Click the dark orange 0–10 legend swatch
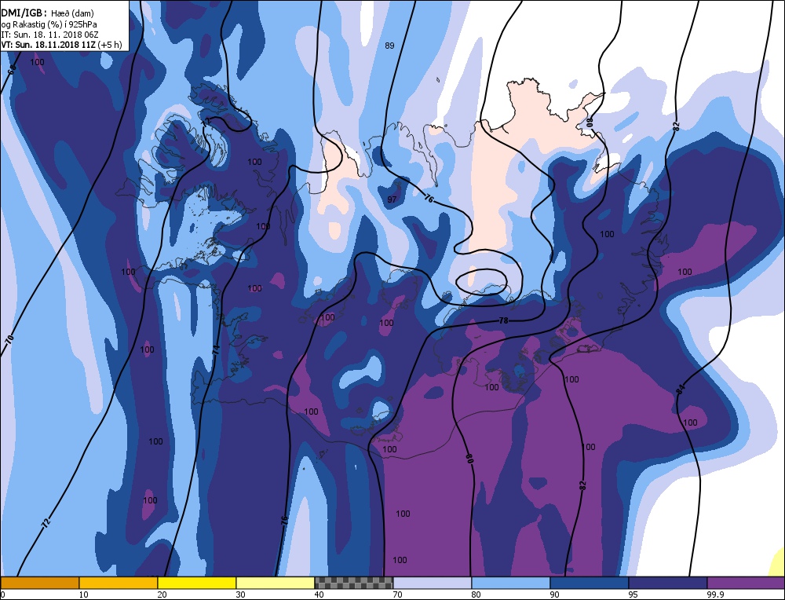785x600 pixels. coord(39,583)
